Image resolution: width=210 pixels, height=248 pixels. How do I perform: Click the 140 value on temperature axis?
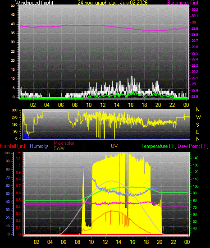(x=196, y=158)
